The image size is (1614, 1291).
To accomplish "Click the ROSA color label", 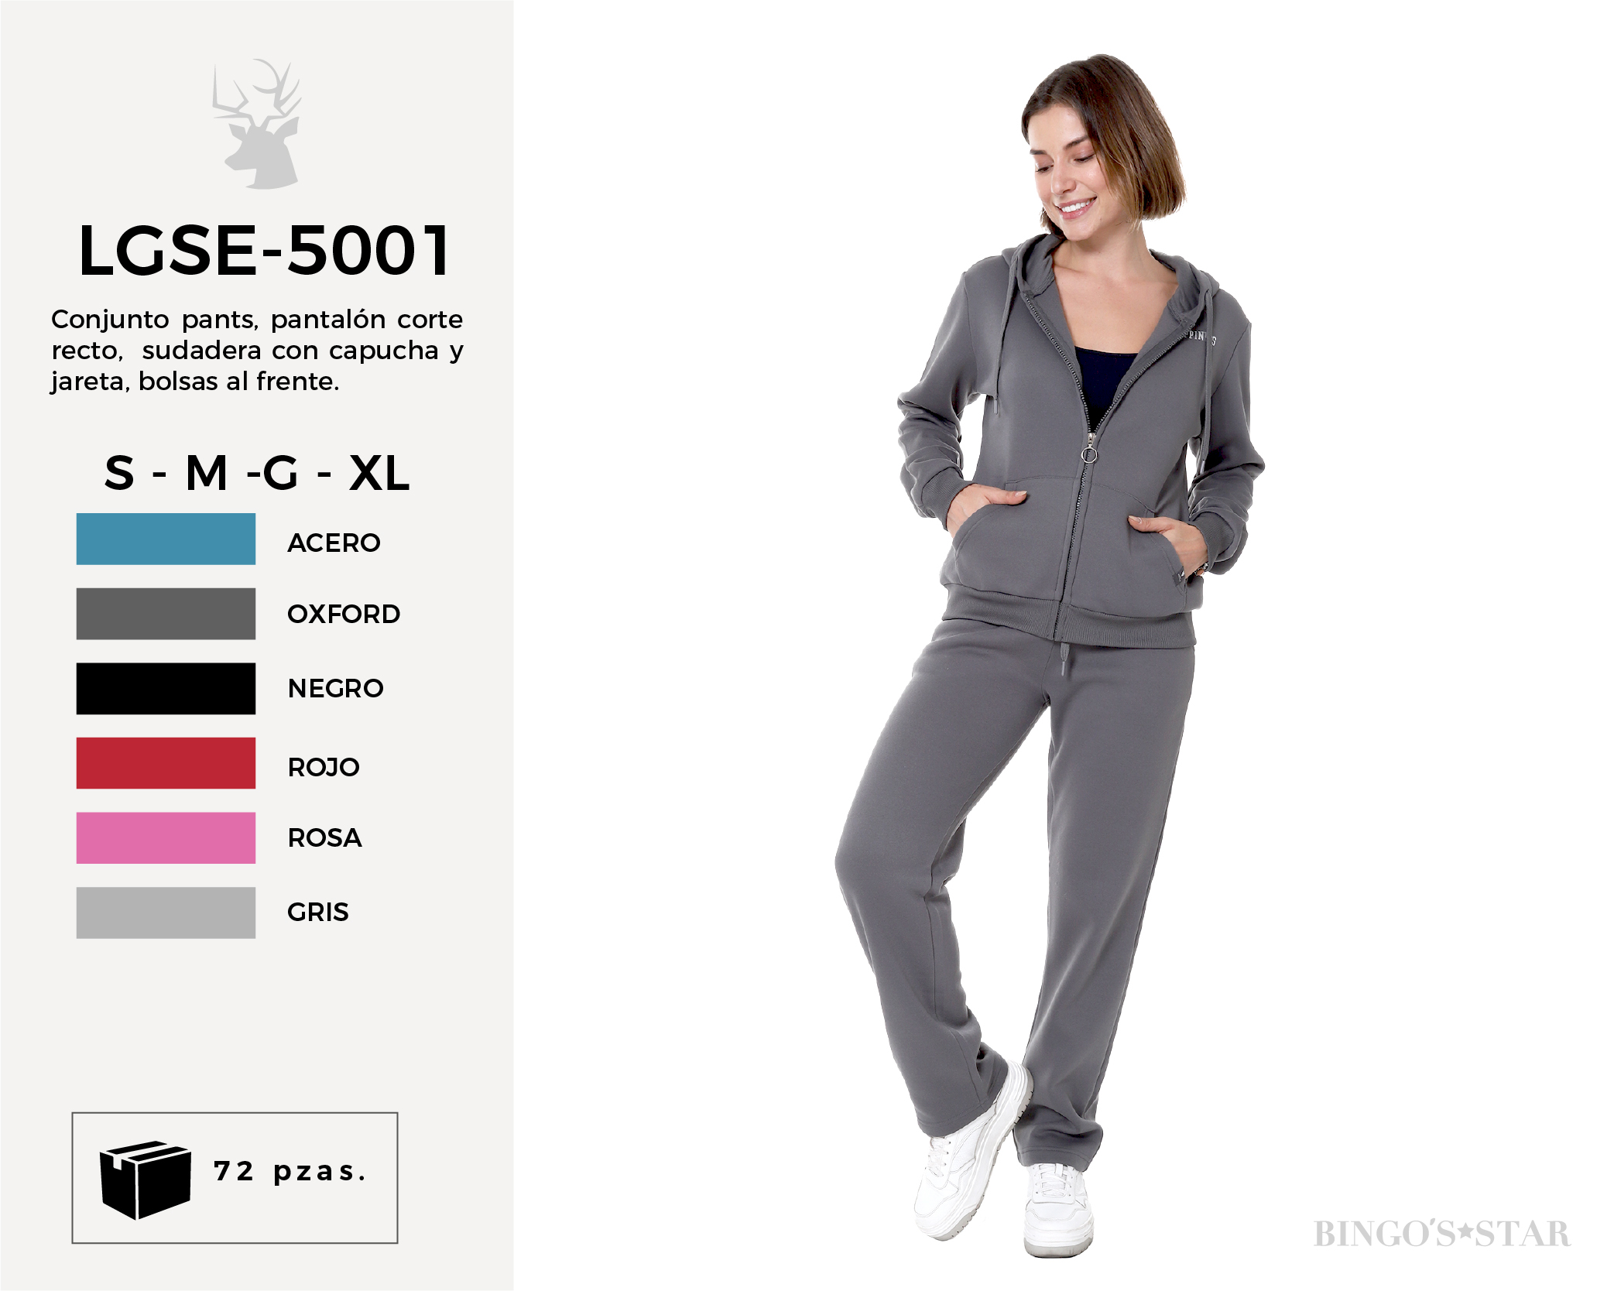I will 324,837.
